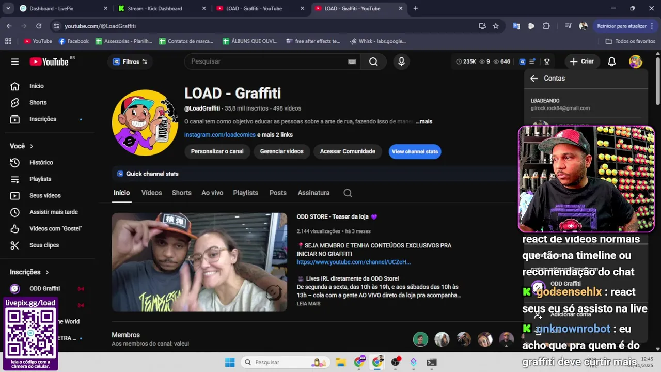Select the LØADEANDO account entry
This screenshot has width=661, height=372.
tap(586, 104)
